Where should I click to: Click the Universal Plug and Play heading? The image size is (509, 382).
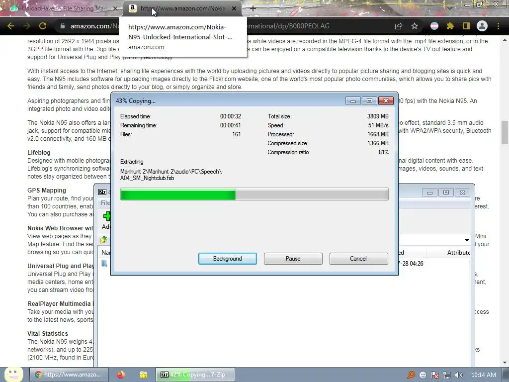tap(61, 266)
